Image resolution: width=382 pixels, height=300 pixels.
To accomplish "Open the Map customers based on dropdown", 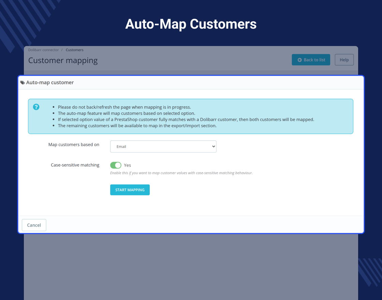I will tap(163, 147).
